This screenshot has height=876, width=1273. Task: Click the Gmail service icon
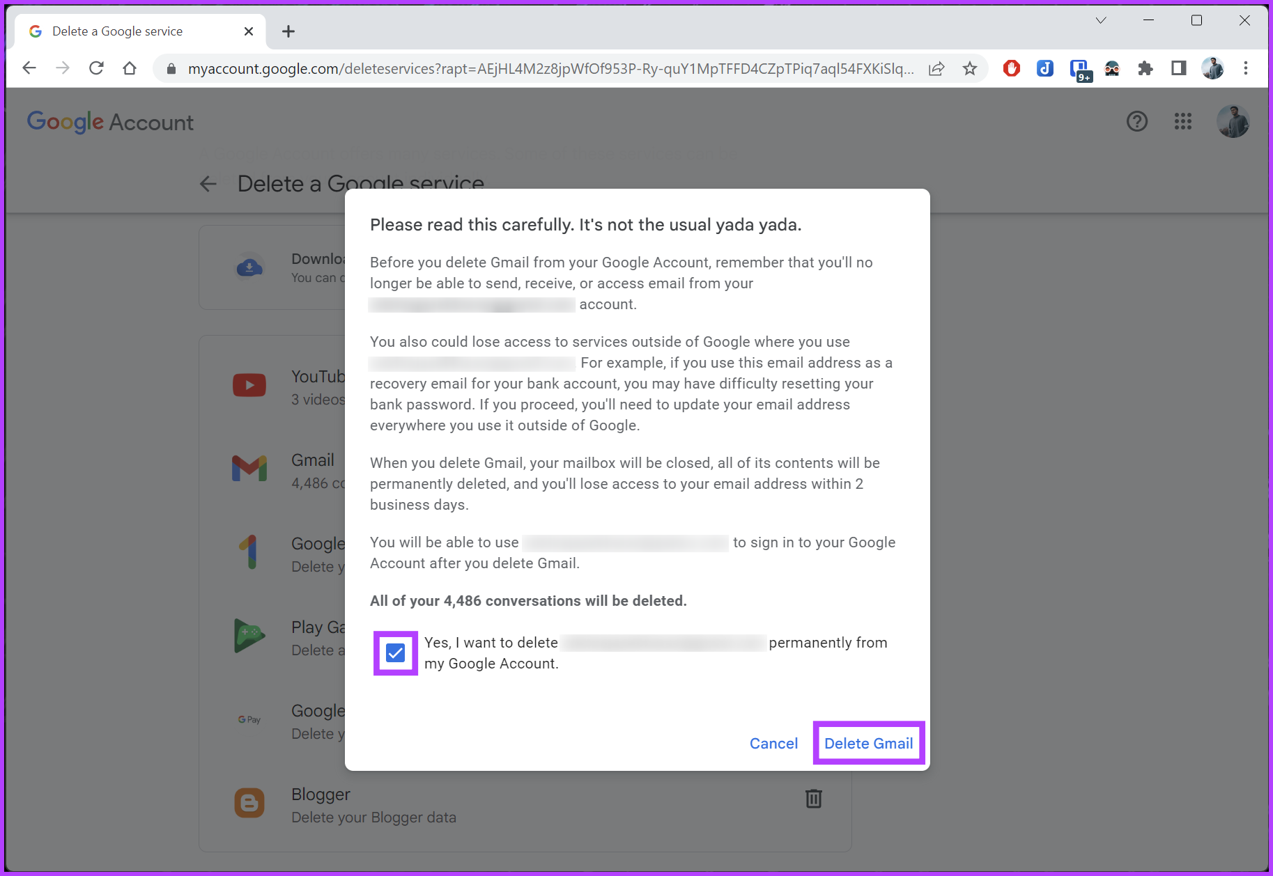[249, 469]
